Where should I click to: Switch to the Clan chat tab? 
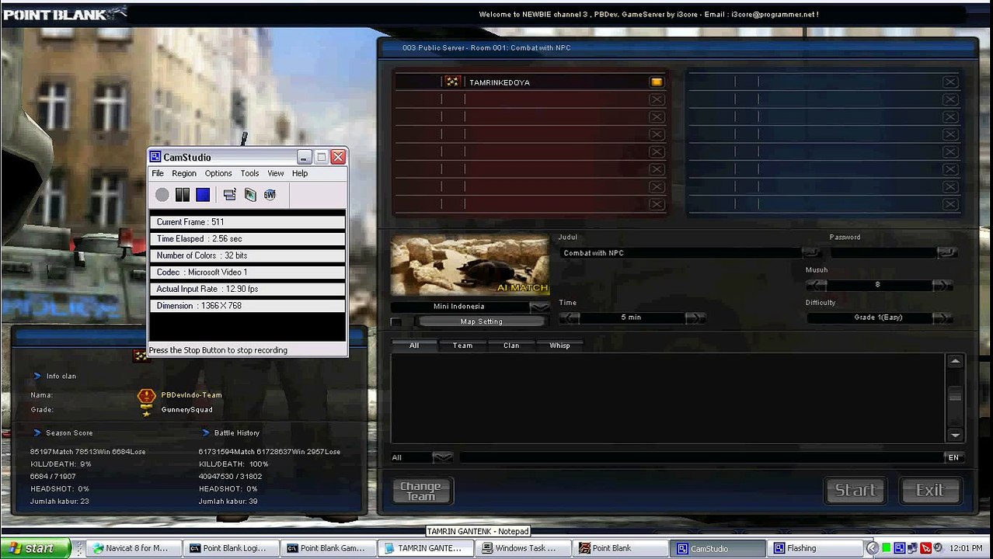point(511,345)
